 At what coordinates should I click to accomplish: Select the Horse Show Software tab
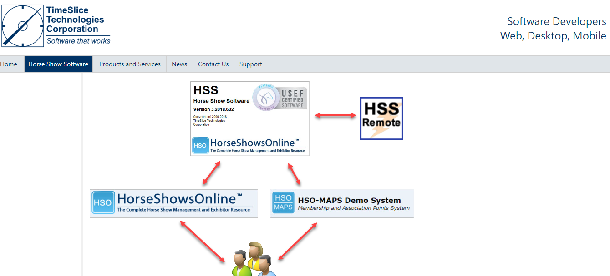pos(58,64)
